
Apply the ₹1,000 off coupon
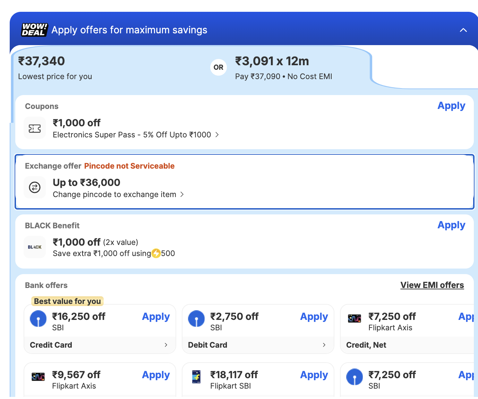pyautogui.click(x=451, y=106)
